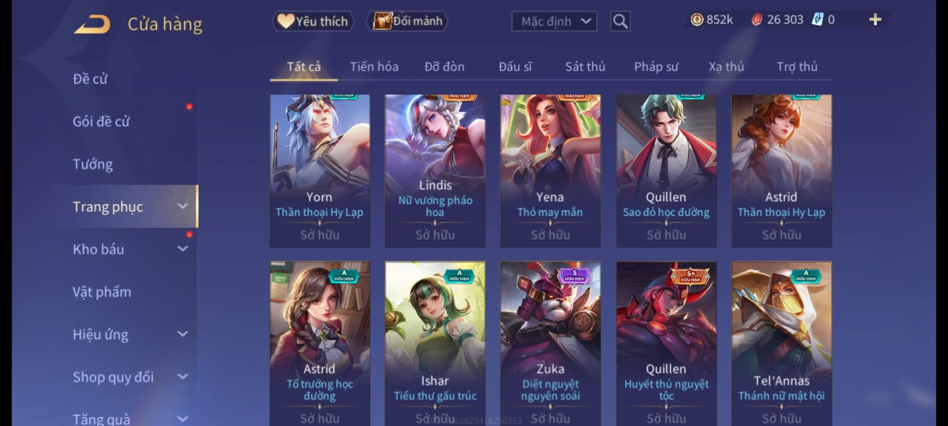This screenshot has width=948, height=426.
Task: Switch to the Sát thủ tab
Action: click(x=585, y=67)
